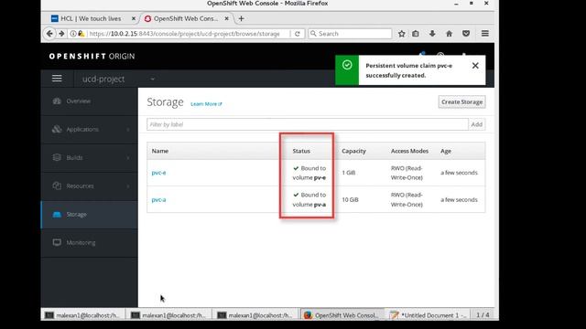
Task: Reload the page with the refresh icon
Action: [298, 34]
